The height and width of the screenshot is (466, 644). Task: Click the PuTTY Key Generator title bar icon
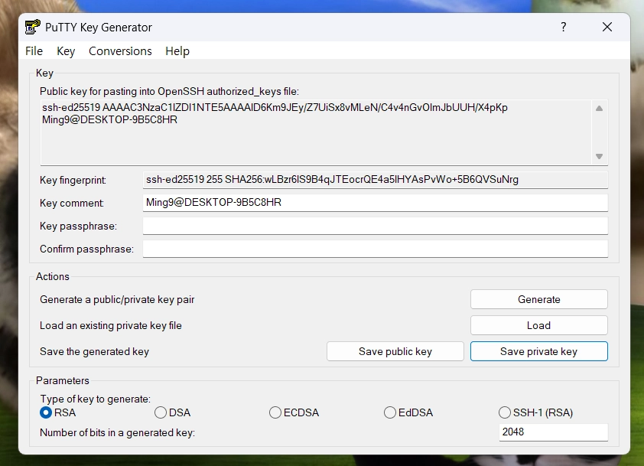point(32,27)
